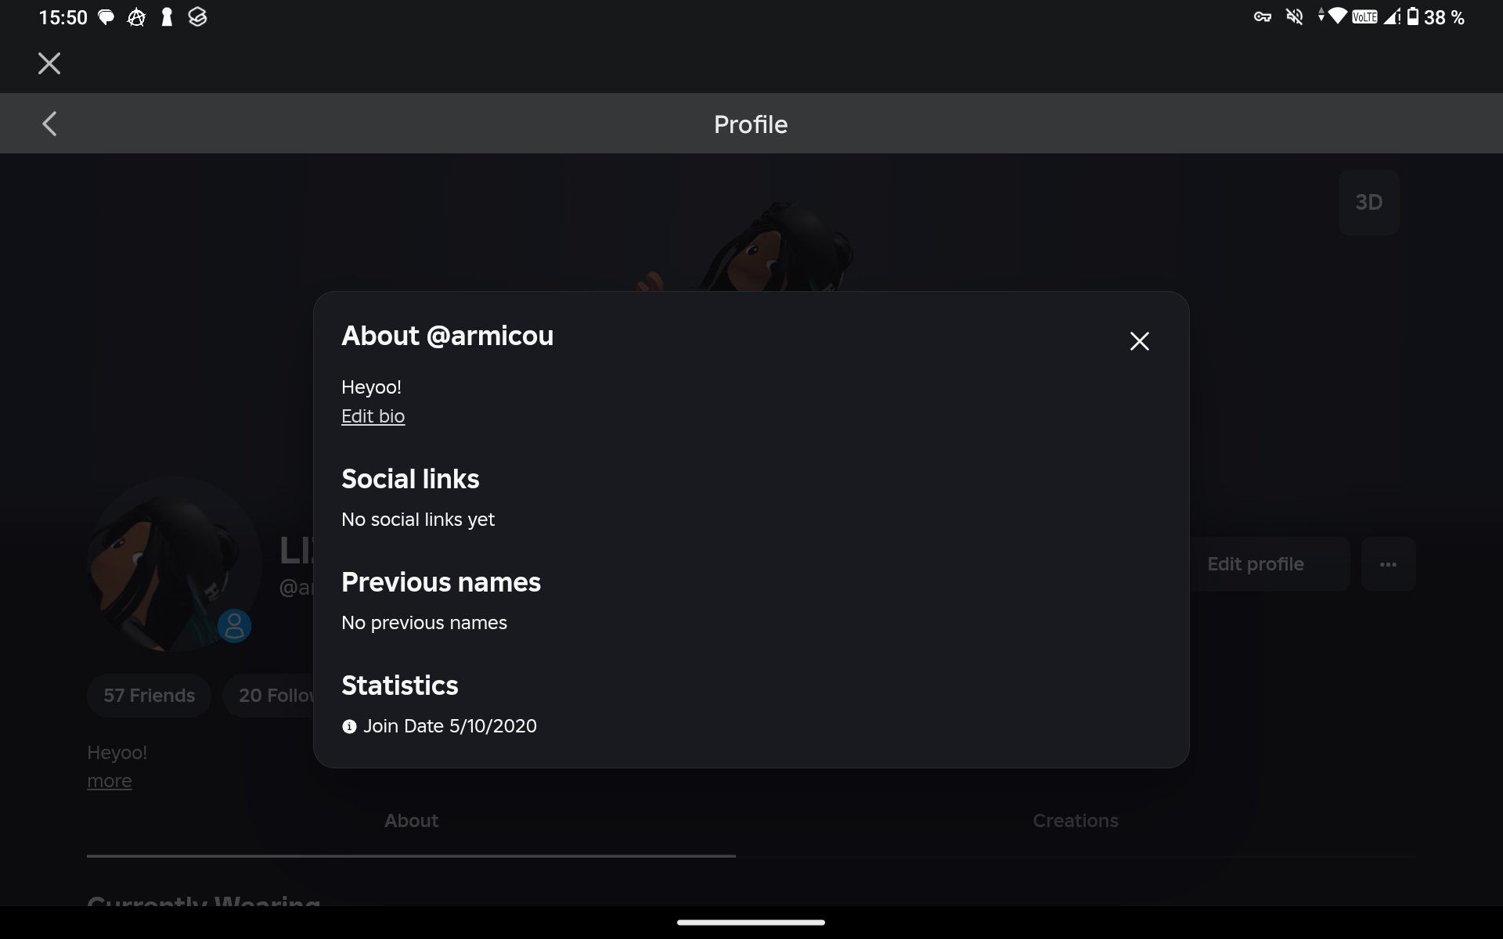Switch to the Creations tab

coord(1075,821)
